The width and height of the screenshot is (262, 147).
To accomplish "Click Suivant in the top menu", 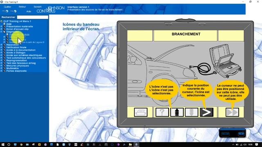I will (37, 7).
